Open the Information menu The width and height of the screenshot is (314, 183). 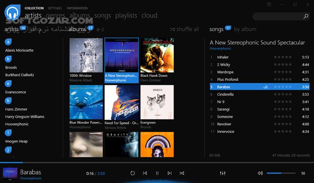coord(77,8)
